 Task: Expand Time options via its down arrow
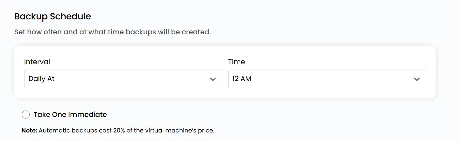pos(417,79)
